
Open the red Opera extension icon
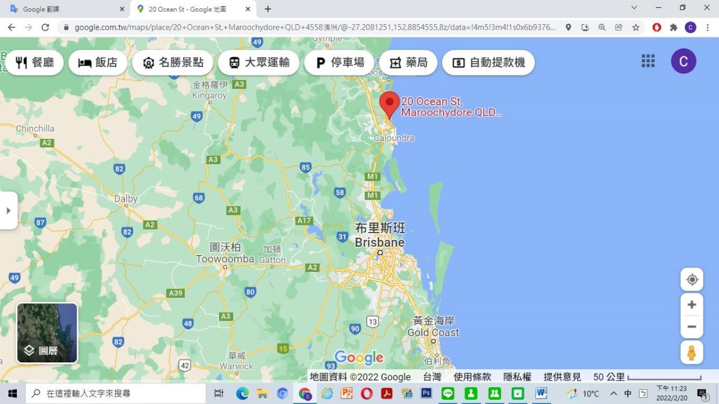pos(657,27)
